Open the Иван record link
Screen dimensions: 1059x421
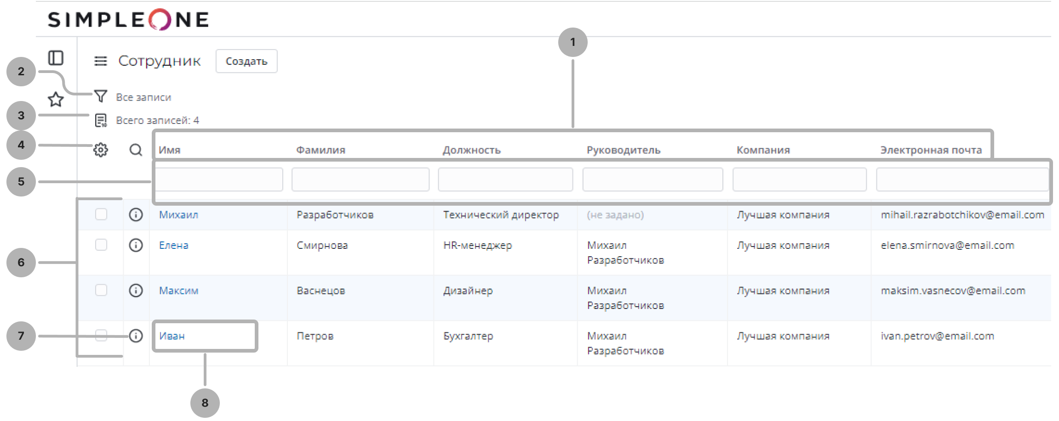(x=172, y=336)
